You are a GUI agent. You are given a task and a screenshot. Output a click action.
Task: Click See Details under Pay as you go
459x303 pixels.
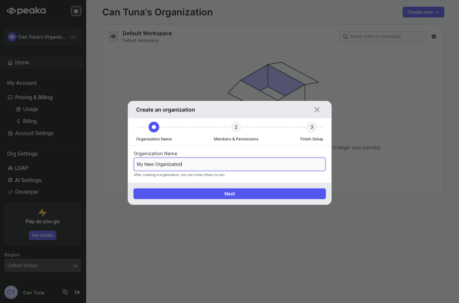[x=42, y=235]
